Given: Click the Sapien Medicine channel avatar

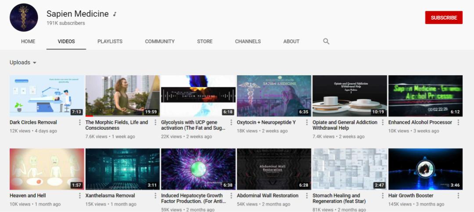Looking at the screenshot, I should click(x=24, y=17).
